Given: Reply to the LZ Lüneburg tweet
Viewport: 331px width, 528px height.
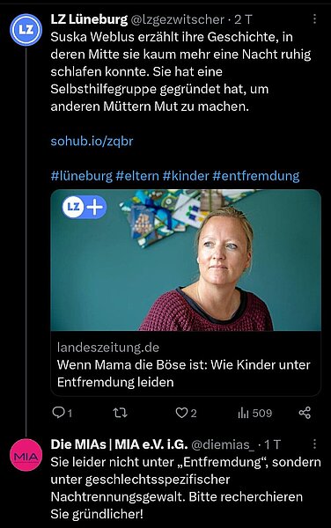Looking at the screenshot, I should 63,413.
